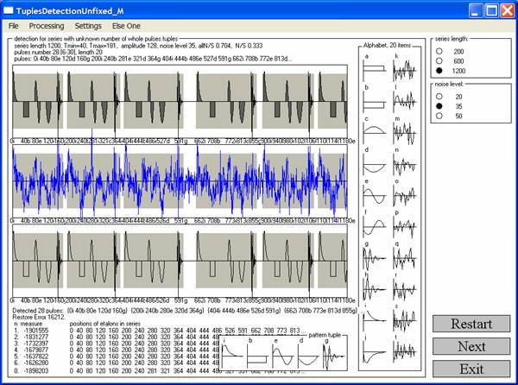This screenshot has height=385, width=518.
Task: Set noise level to 20
Action: (439, 97)
